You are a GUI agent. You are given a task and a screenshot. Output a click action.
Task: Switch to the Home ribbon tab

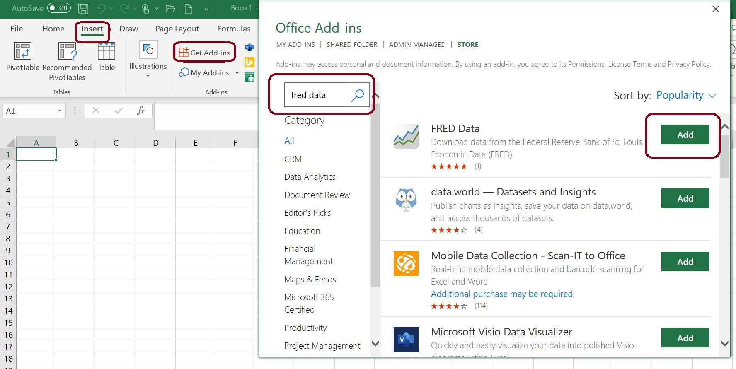tap(53, 29)
